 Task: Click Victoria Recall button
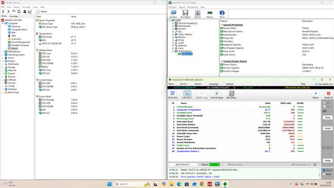[327, 128]
